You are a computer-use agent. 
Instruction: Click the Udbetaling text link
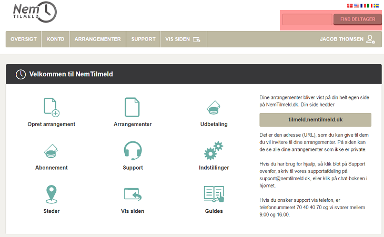pos(214,124)
